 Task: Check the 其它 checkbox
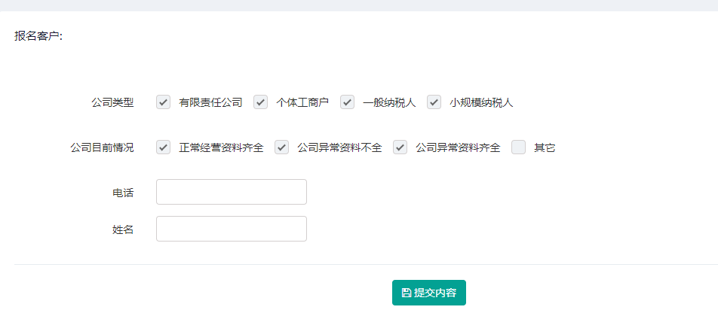518,147
